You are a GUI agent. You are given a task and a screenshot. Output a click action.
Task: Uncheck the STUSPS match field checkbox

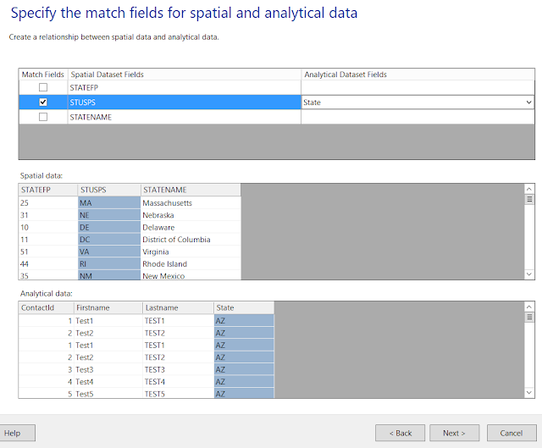(43, 102)
